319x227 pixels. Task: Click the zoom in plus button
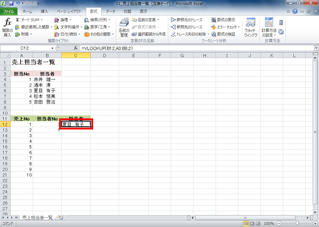coord(316,224)
